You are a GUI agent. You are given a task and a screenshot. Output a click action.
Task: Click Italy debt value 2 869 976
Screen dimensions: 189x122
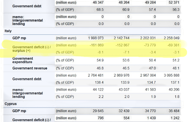[x=122, y=75]
